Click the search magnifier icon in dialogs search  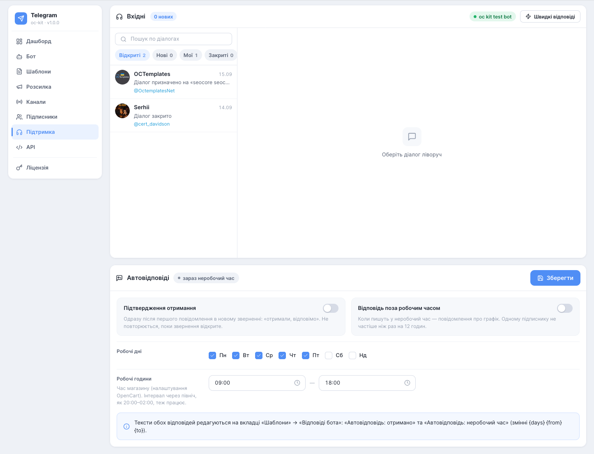pyautogui.click(x=123, y=39)
